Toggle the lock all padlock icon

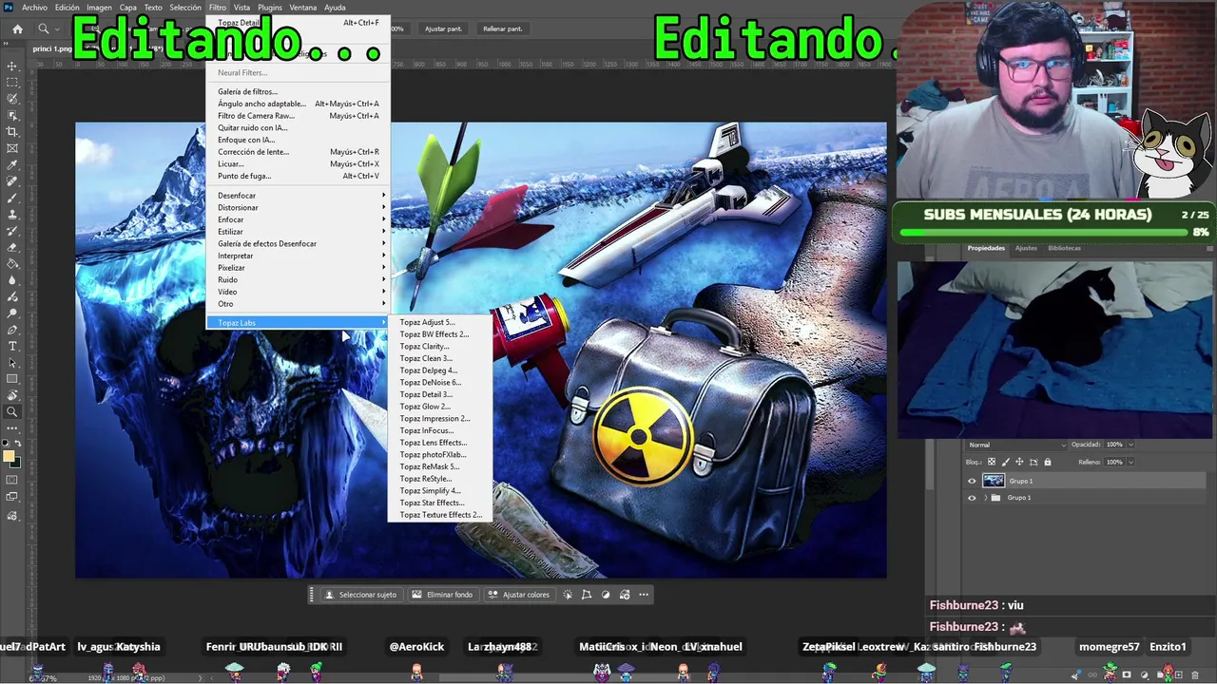point(1048,463)
